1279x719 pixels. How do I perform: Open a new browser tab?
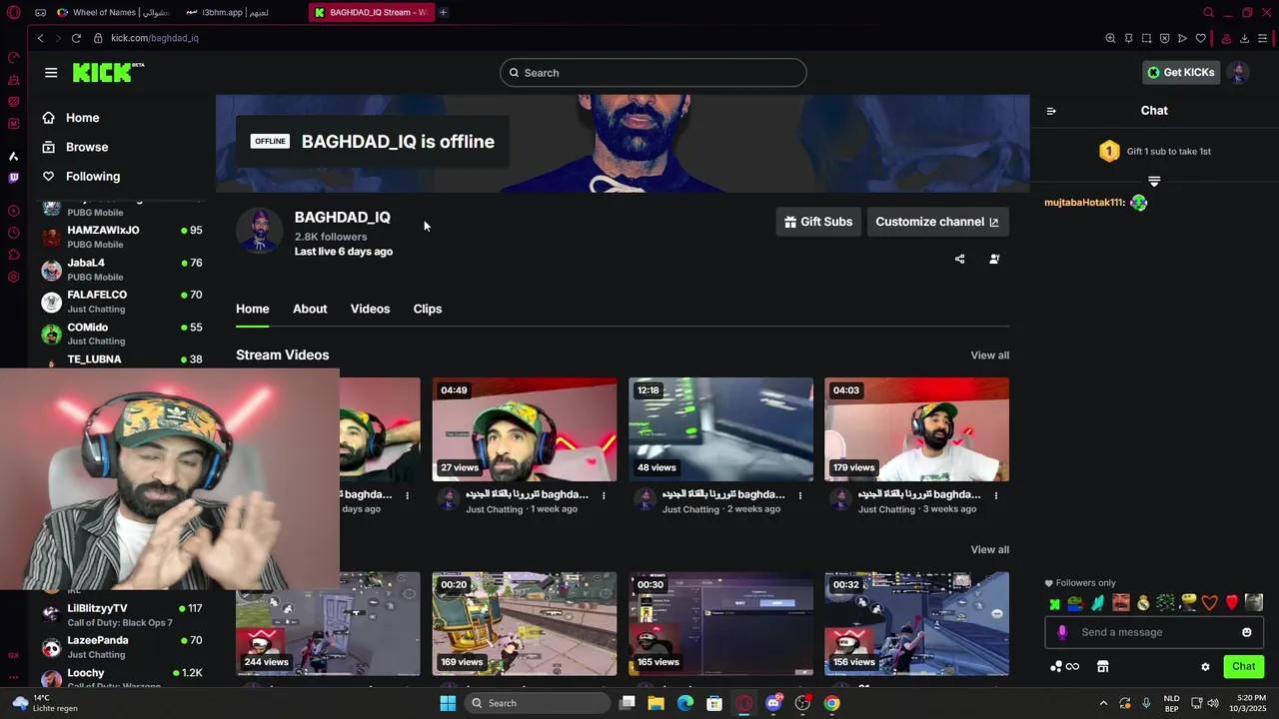pyautogui.click(x=443, y=12)
